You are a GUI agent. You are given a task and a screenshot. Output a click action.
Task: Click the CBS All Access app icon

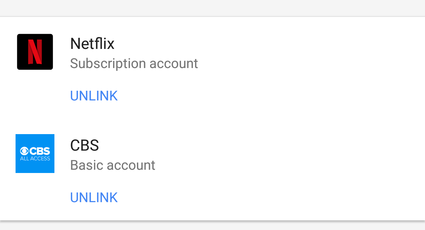coord(35,154)
